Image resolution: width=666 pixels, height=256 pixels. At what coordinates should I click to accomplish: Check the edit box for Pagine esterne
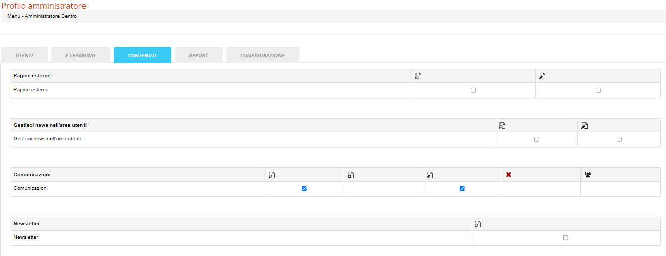598,90
